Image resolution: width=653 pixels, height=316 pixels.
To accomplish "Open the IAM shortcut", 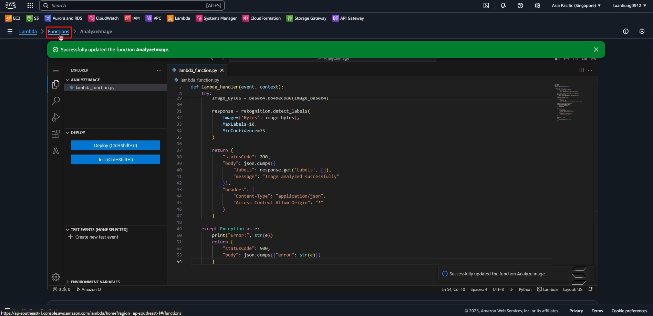I will pyautogui.click(x=132, y=18).
